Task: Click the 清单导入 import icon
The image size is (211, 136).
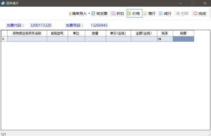Action: point(70,13)
